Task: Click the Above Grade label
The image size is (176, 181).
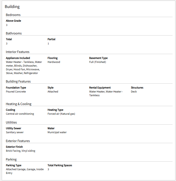Action: [x=13, y=21]
